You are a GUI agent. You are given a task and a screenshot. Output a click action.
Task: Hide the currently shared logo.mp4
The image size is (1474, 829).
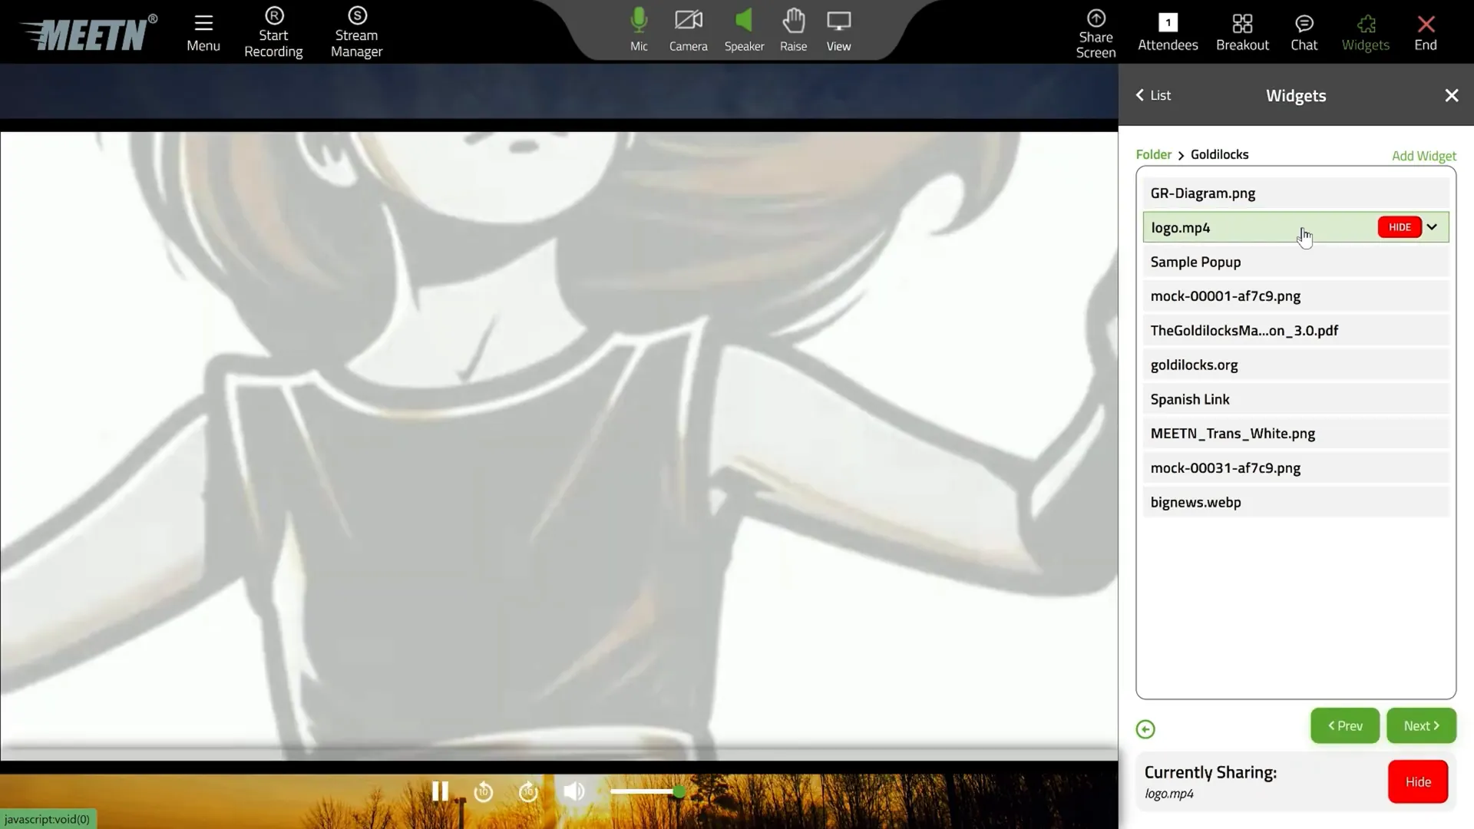click(1417, 781)
